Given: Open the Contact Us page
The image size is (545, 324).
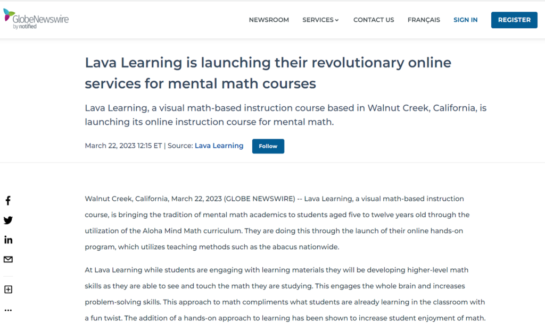Looking at the screenshot, I should click(x=374, y=20).
